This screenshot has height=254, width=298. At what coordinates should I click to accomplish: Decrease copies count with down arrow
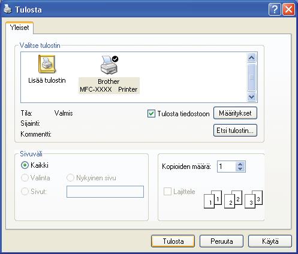click(x=240, y=169)
